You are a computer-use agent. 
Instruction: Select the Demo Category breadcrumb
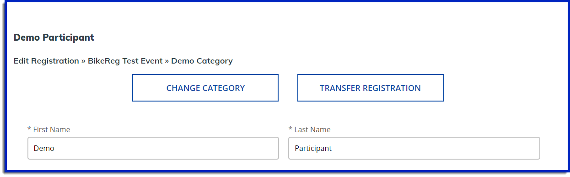point(202,61)
